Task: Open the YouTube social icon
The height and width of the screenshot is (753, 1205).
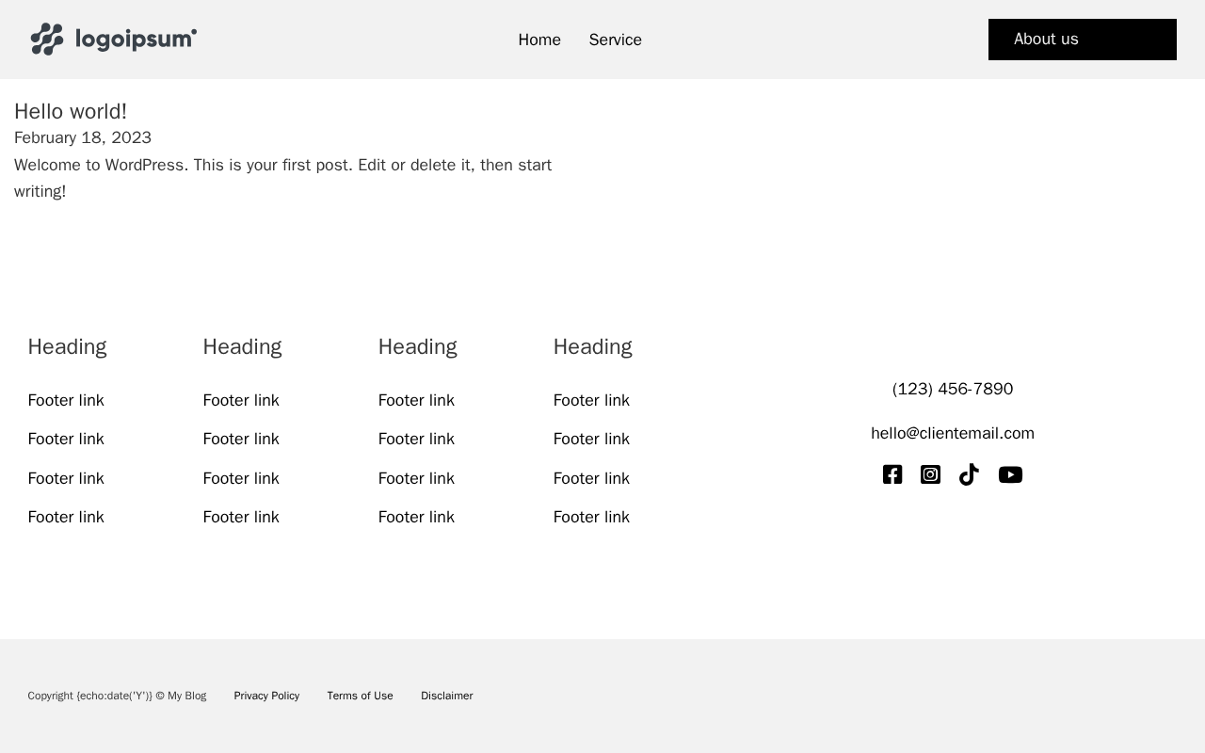Action: pyautogui.click(x=1010, y=474)
